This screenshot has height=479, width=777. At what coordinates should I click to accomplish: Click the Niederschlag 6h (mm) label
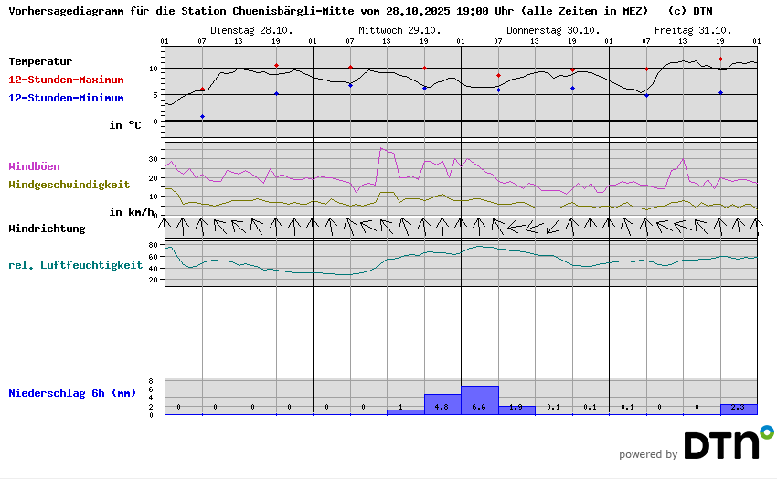tap(72, 393)
